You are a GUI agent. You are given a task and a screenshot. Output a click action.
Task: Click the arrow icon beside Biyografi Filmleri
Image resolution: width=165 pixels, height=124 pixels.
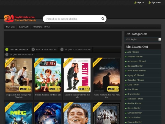pos(126,76)
